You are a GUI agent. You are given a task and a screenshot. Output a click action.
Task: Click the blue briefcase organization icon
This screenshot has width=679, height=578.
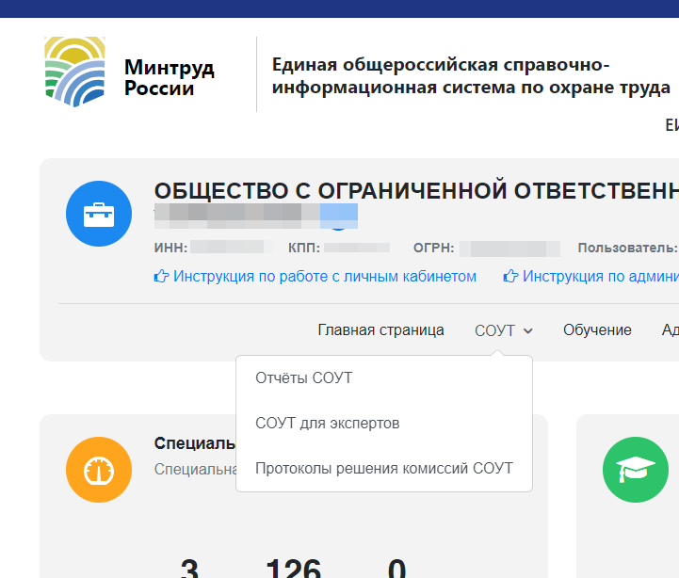click(x=99, y=214)
